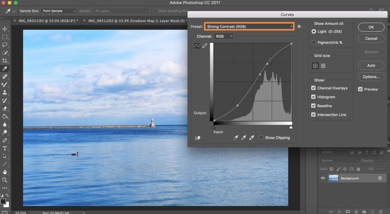This screenshot has height=214, width=390.
Task: Uncheck Intersection Line checkbox
Action: tap(314, 114)
